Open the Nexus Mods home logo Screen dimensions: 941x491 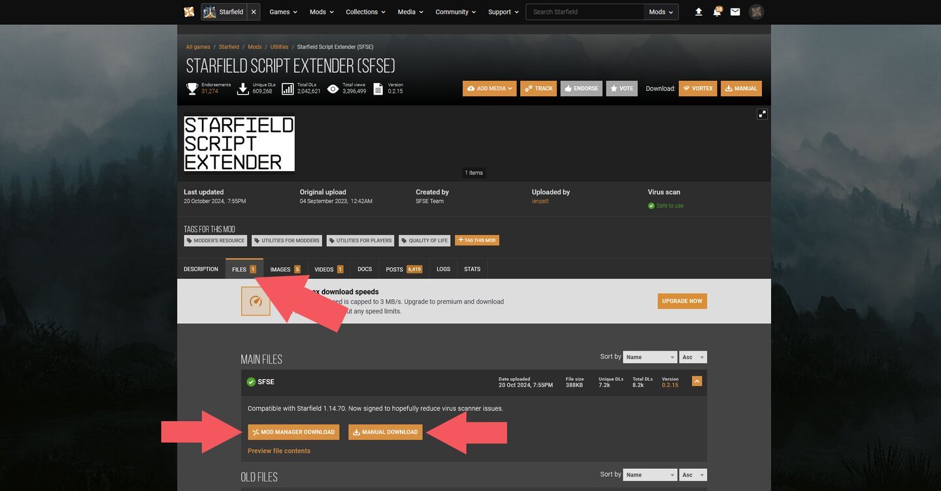tap(189, 12)
